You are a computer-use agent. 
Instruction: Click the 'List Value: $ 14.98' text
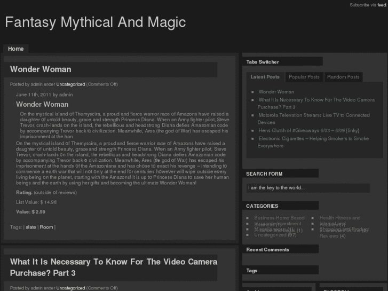(36, 202)
